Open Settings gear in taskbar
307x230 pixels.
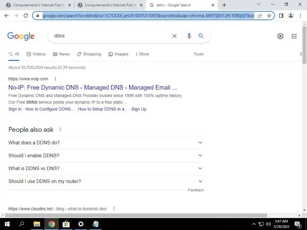point(81,224)
